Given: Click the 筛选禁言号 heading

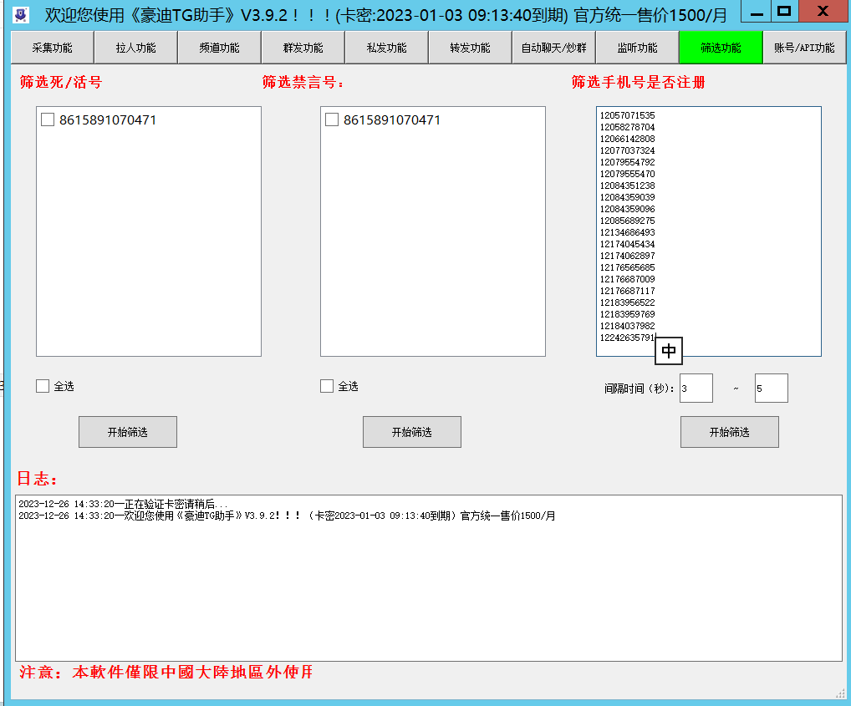Looking at the screenshot, I should tap(303, 82).
